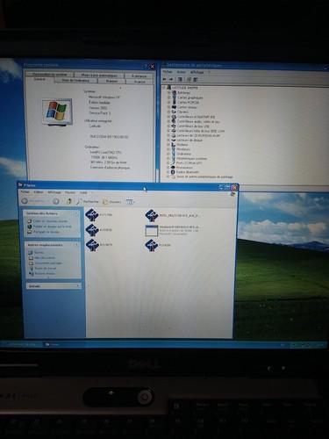Expand the Cartes PCMCIA node

click(x=168, y=103)
